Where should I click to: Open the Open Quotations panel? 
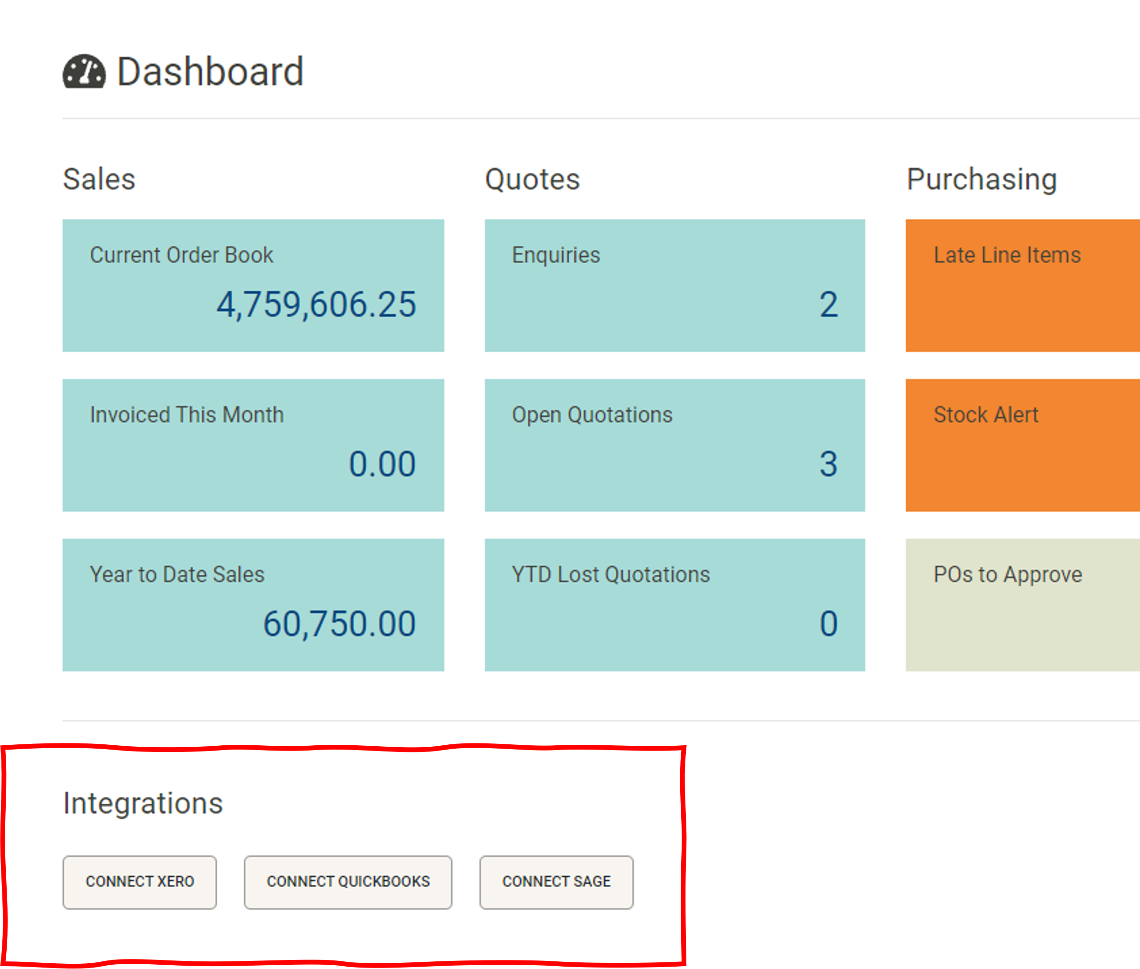[x=674, y=445]
